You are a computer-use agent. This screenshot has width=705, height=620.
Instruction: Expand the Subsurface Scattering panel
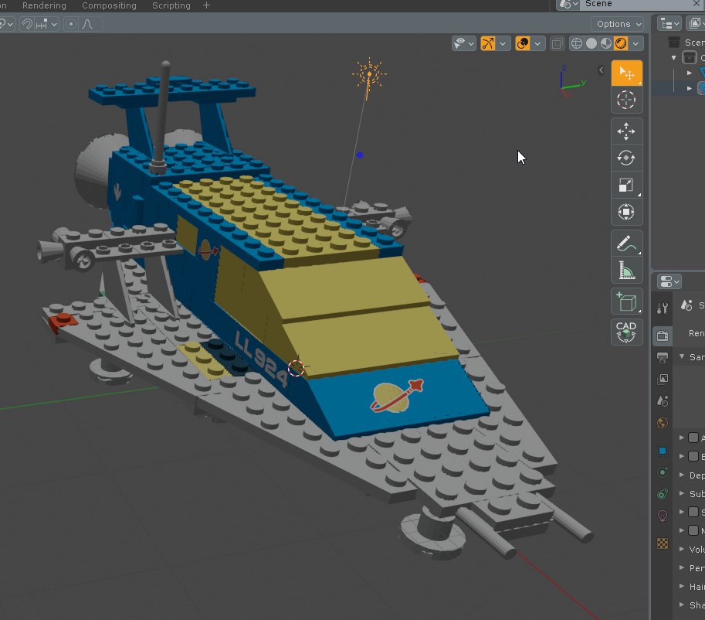(682, 493)
